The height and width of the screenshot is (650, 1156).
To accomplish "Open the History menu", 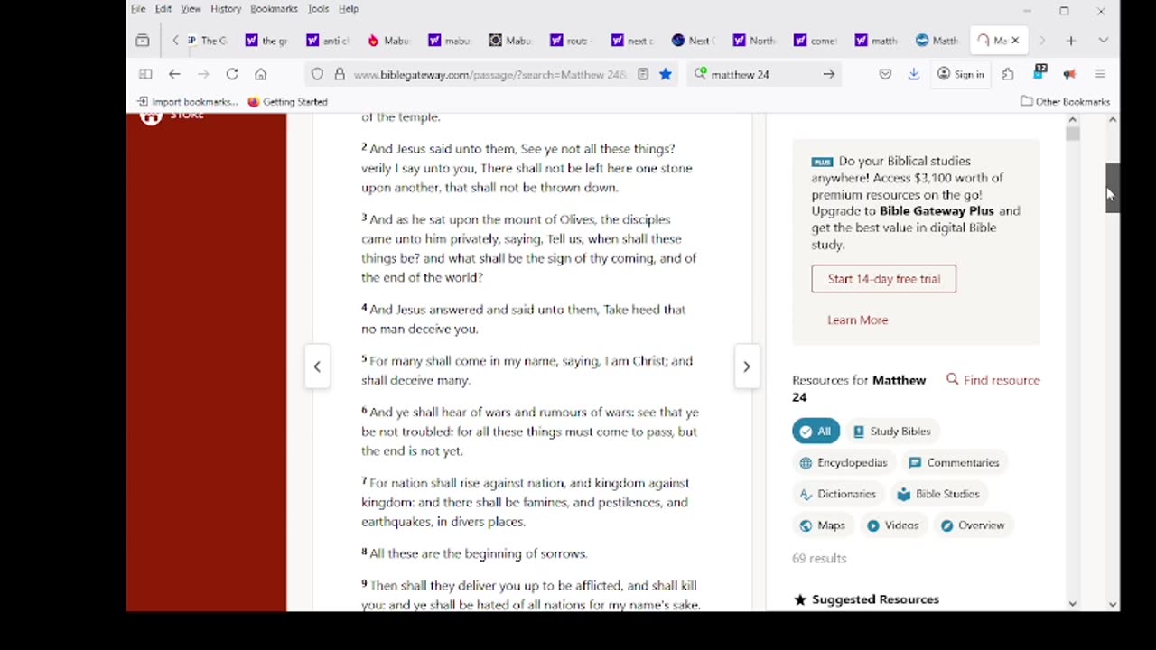I will [226, 9].
